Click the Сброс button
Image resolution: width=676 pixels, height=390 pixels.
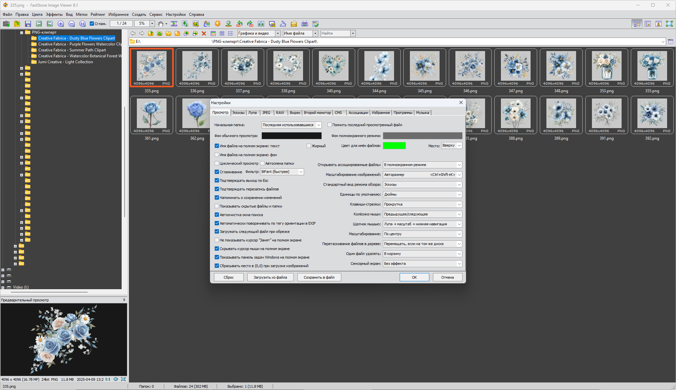[x=229, y=277]
